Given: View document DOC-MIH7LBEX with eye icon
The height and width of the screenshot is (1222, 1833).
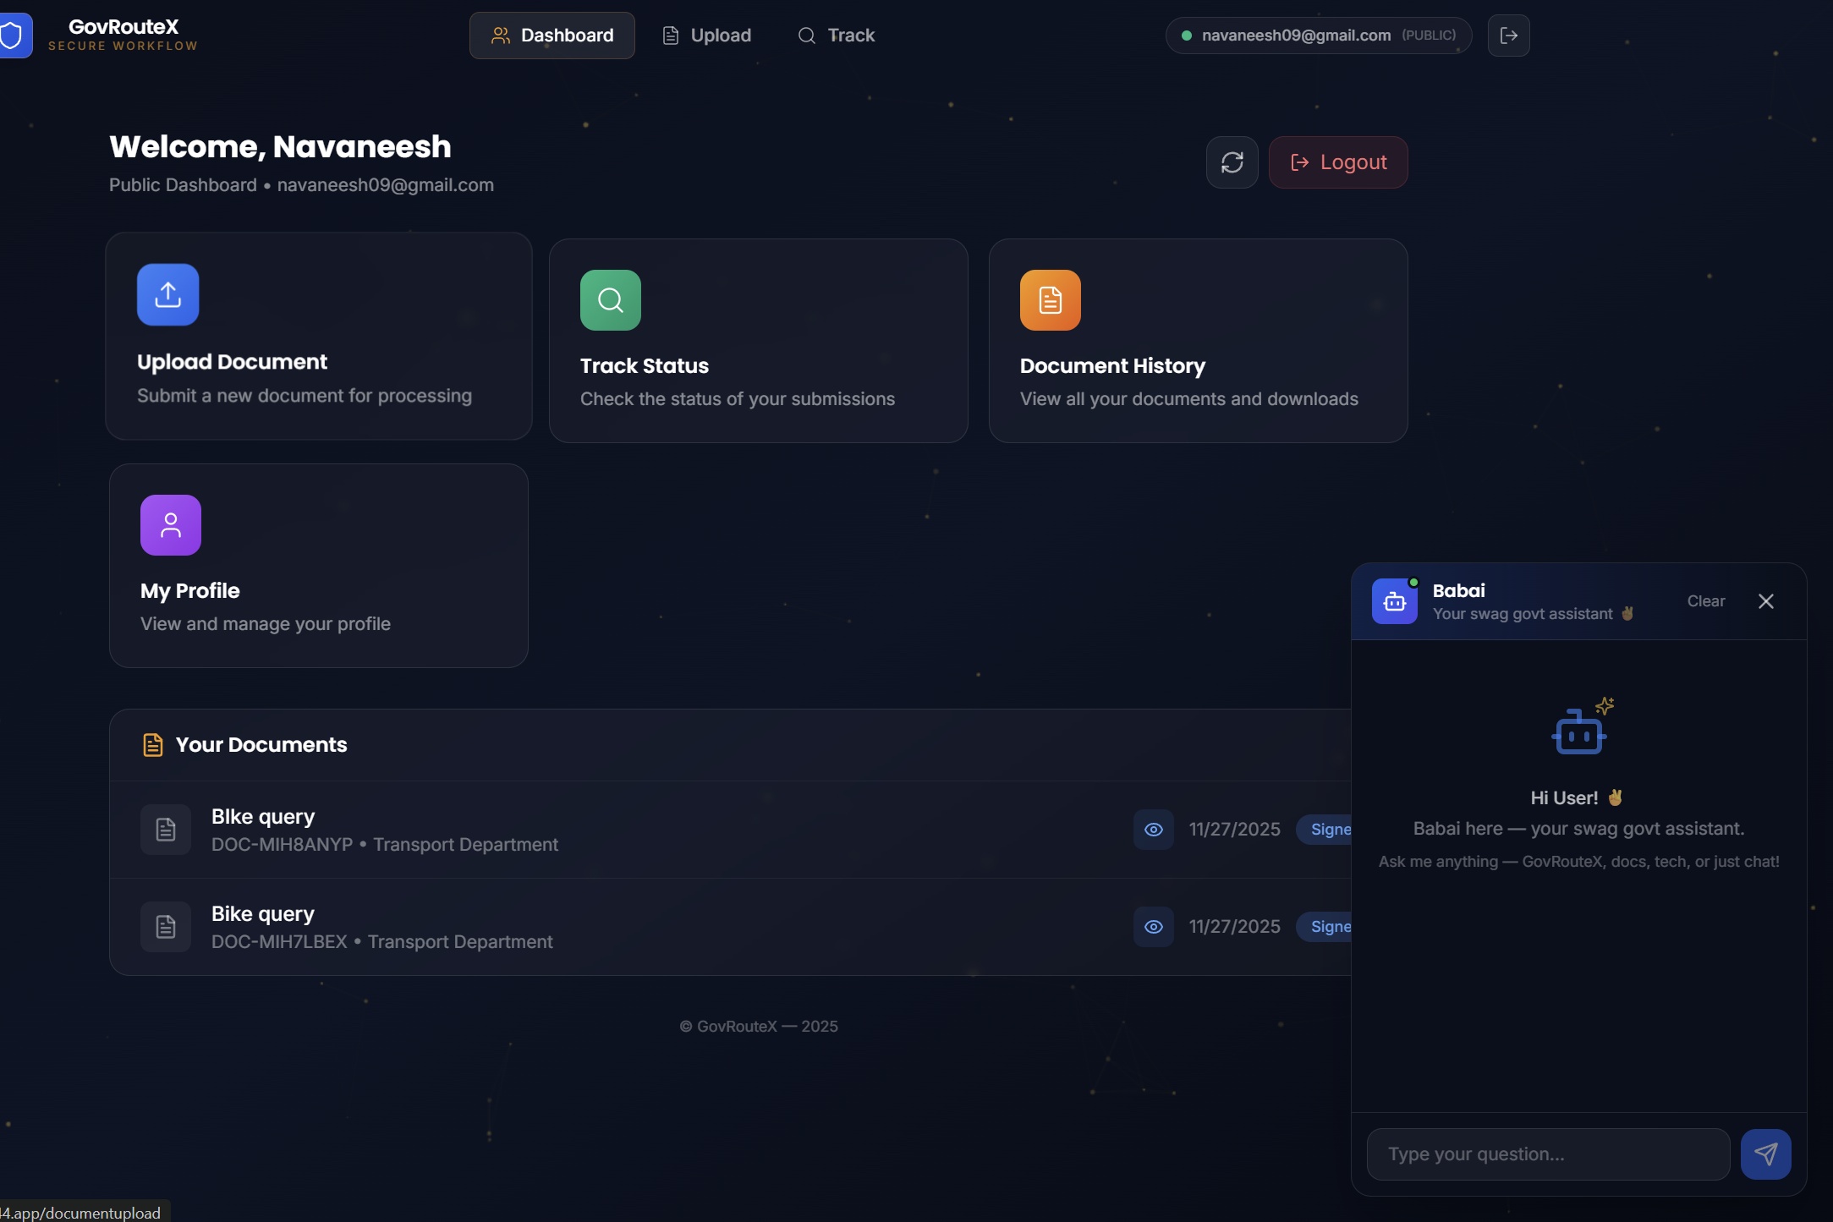Looking at the screenshot, I should pos(1153,927).
